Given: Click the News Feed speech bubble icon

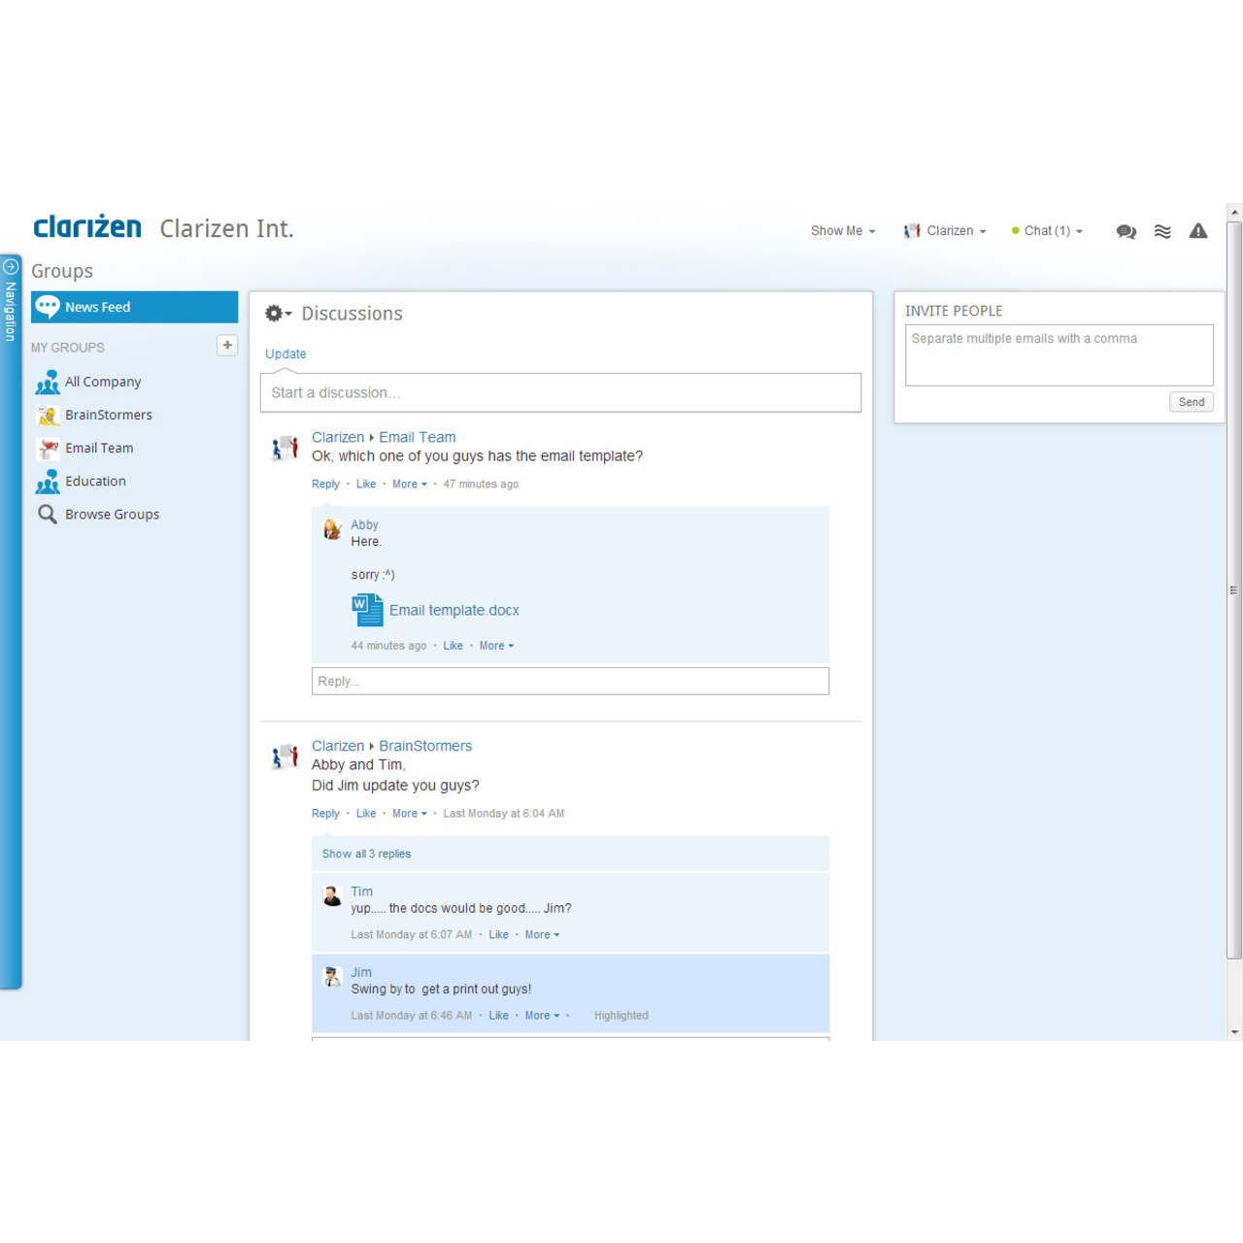Looking at the screenshot, I should (x=48, y=307).
